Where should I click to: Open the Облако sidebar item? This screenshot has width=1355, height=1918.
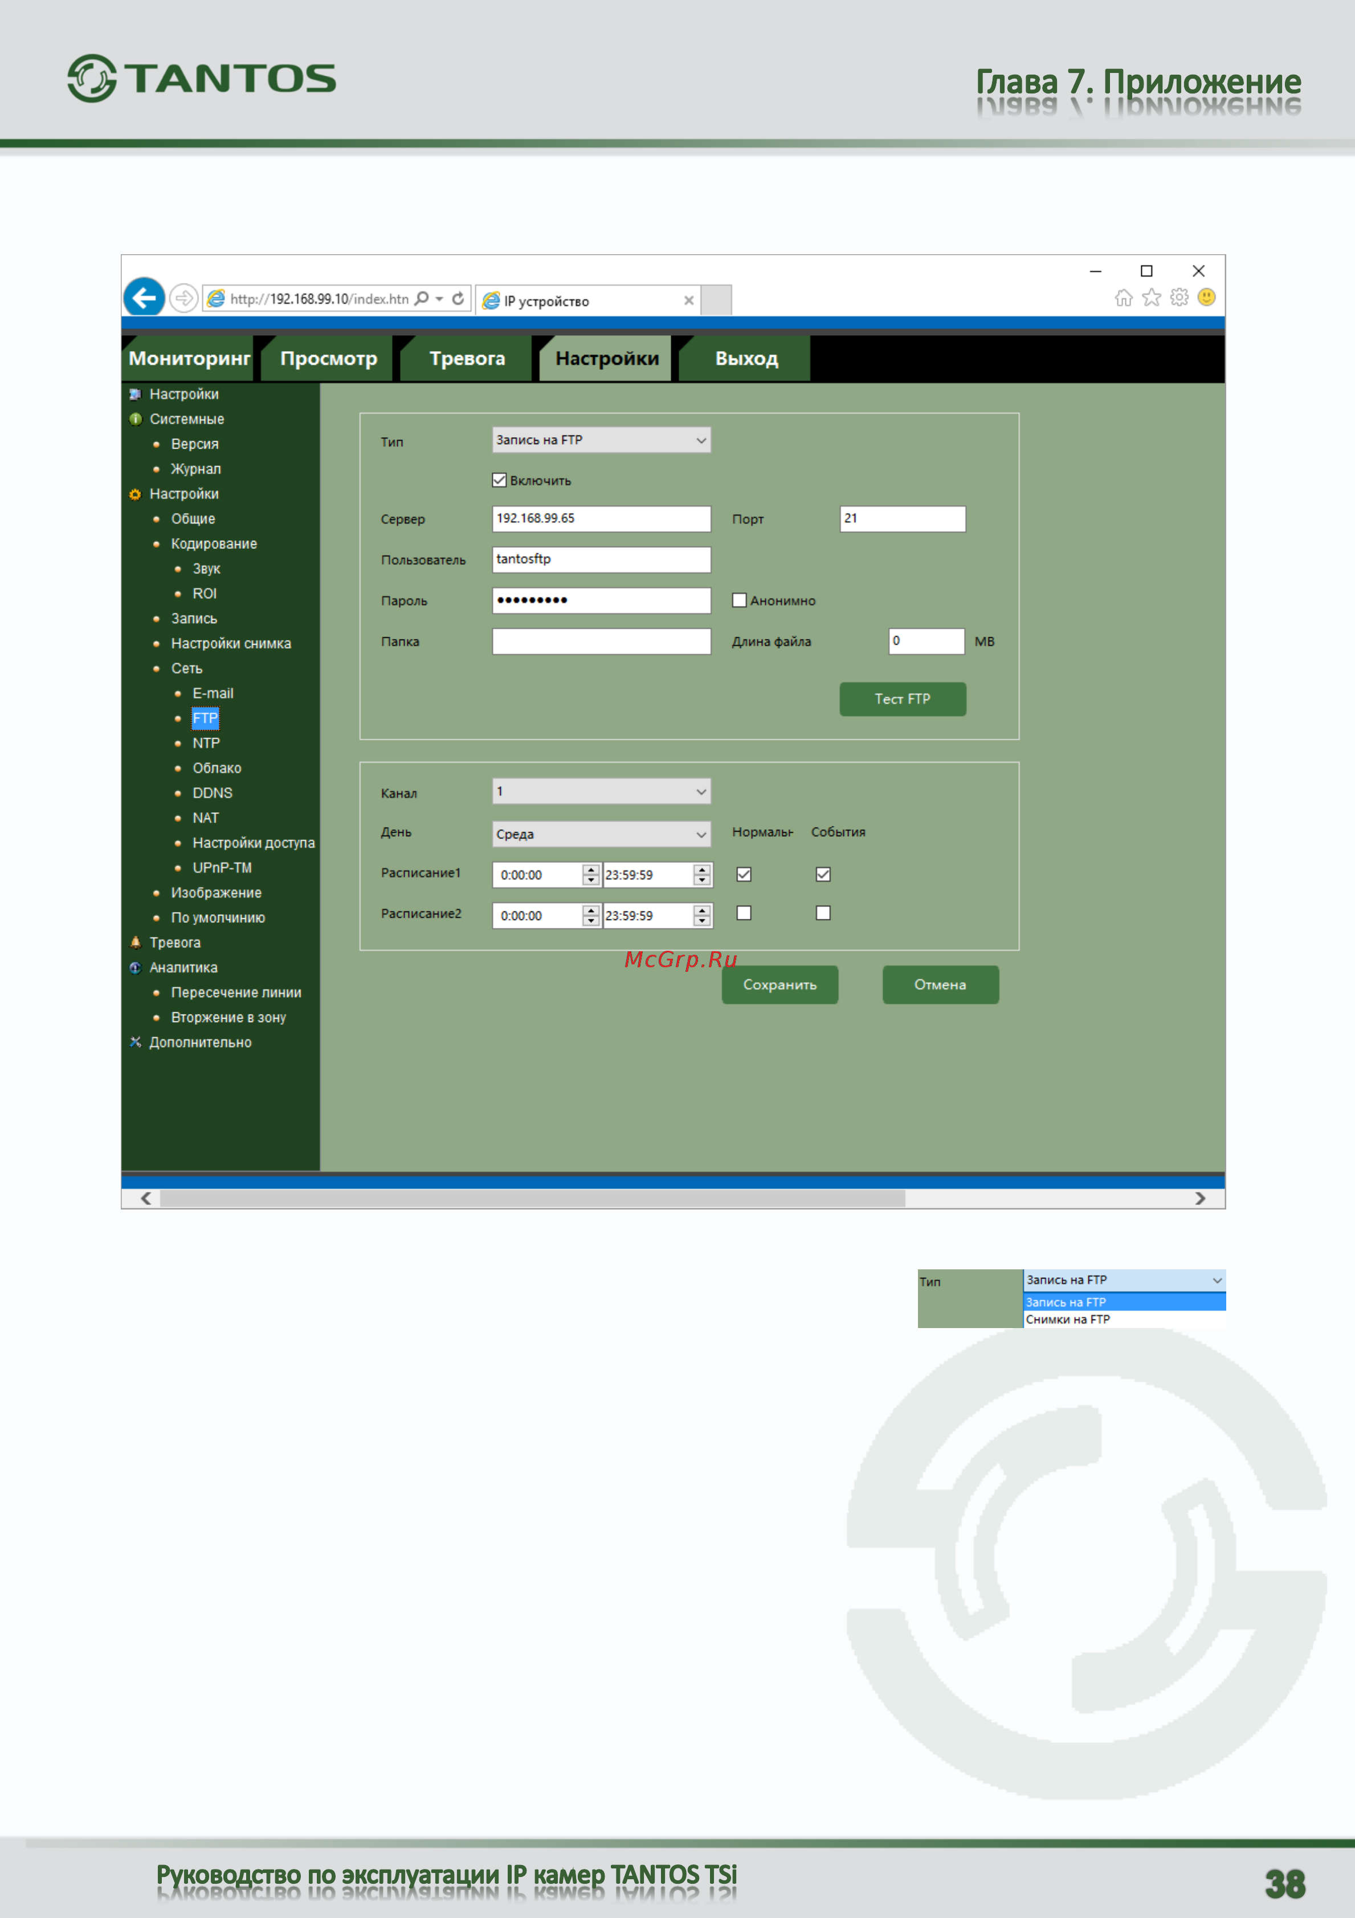(x=217, y=768)
